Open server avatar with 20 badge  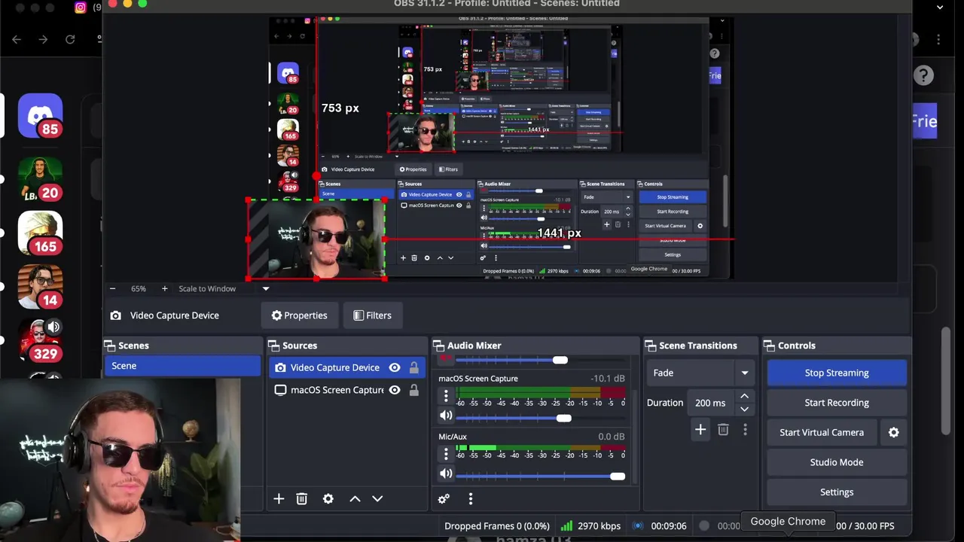40,179
